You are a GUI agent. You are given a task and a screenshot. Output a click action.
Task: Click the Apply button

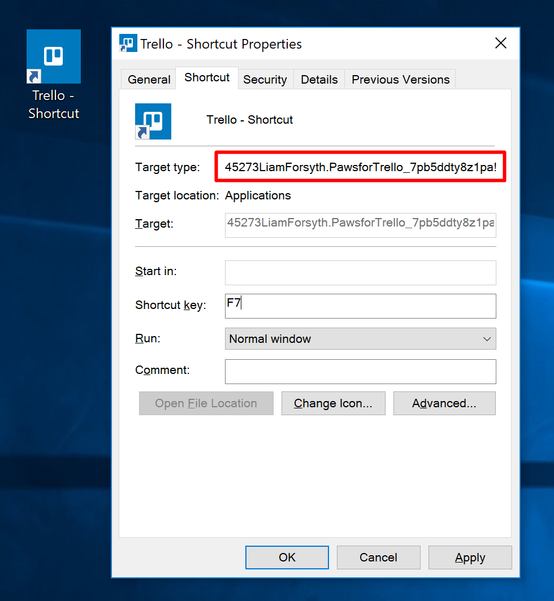click(x=470, y=558)
